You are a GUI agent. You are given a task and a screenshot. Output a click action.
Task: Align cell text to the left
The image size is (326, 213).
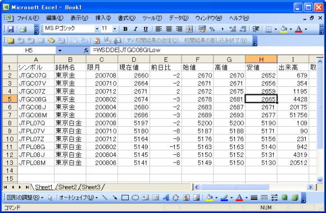[x=159, y=29]
